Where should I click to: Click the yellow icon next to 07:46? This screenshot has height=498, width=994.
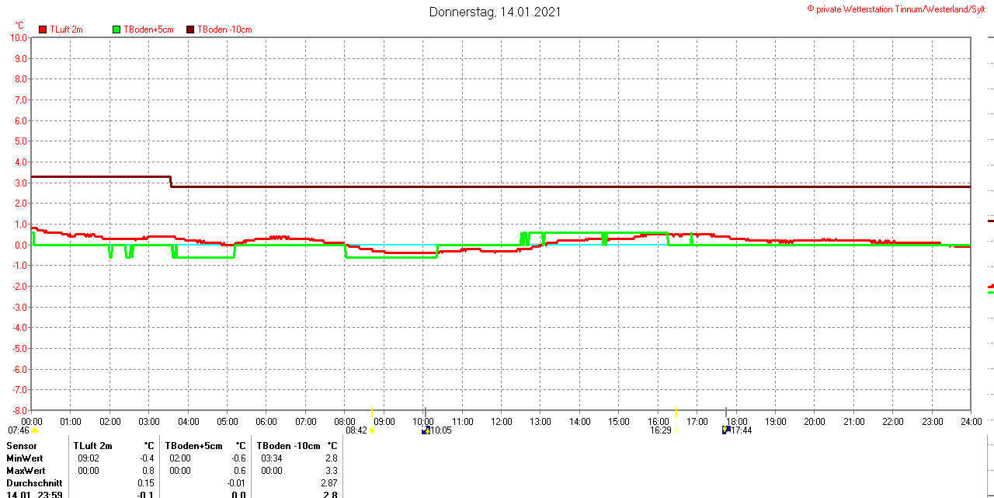34,430
